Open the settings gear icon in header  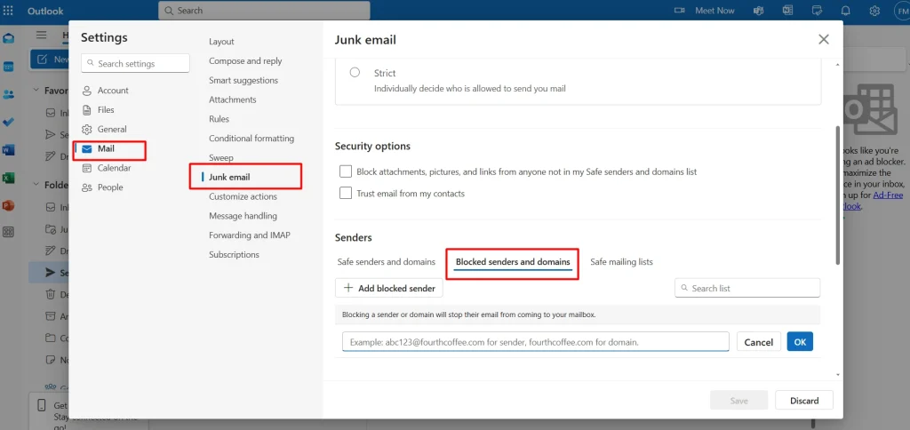pos(874,11)
